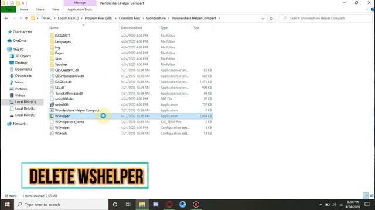
Task: Navigate to This PC in breadcrumb
Action: [x=46, y=18]
